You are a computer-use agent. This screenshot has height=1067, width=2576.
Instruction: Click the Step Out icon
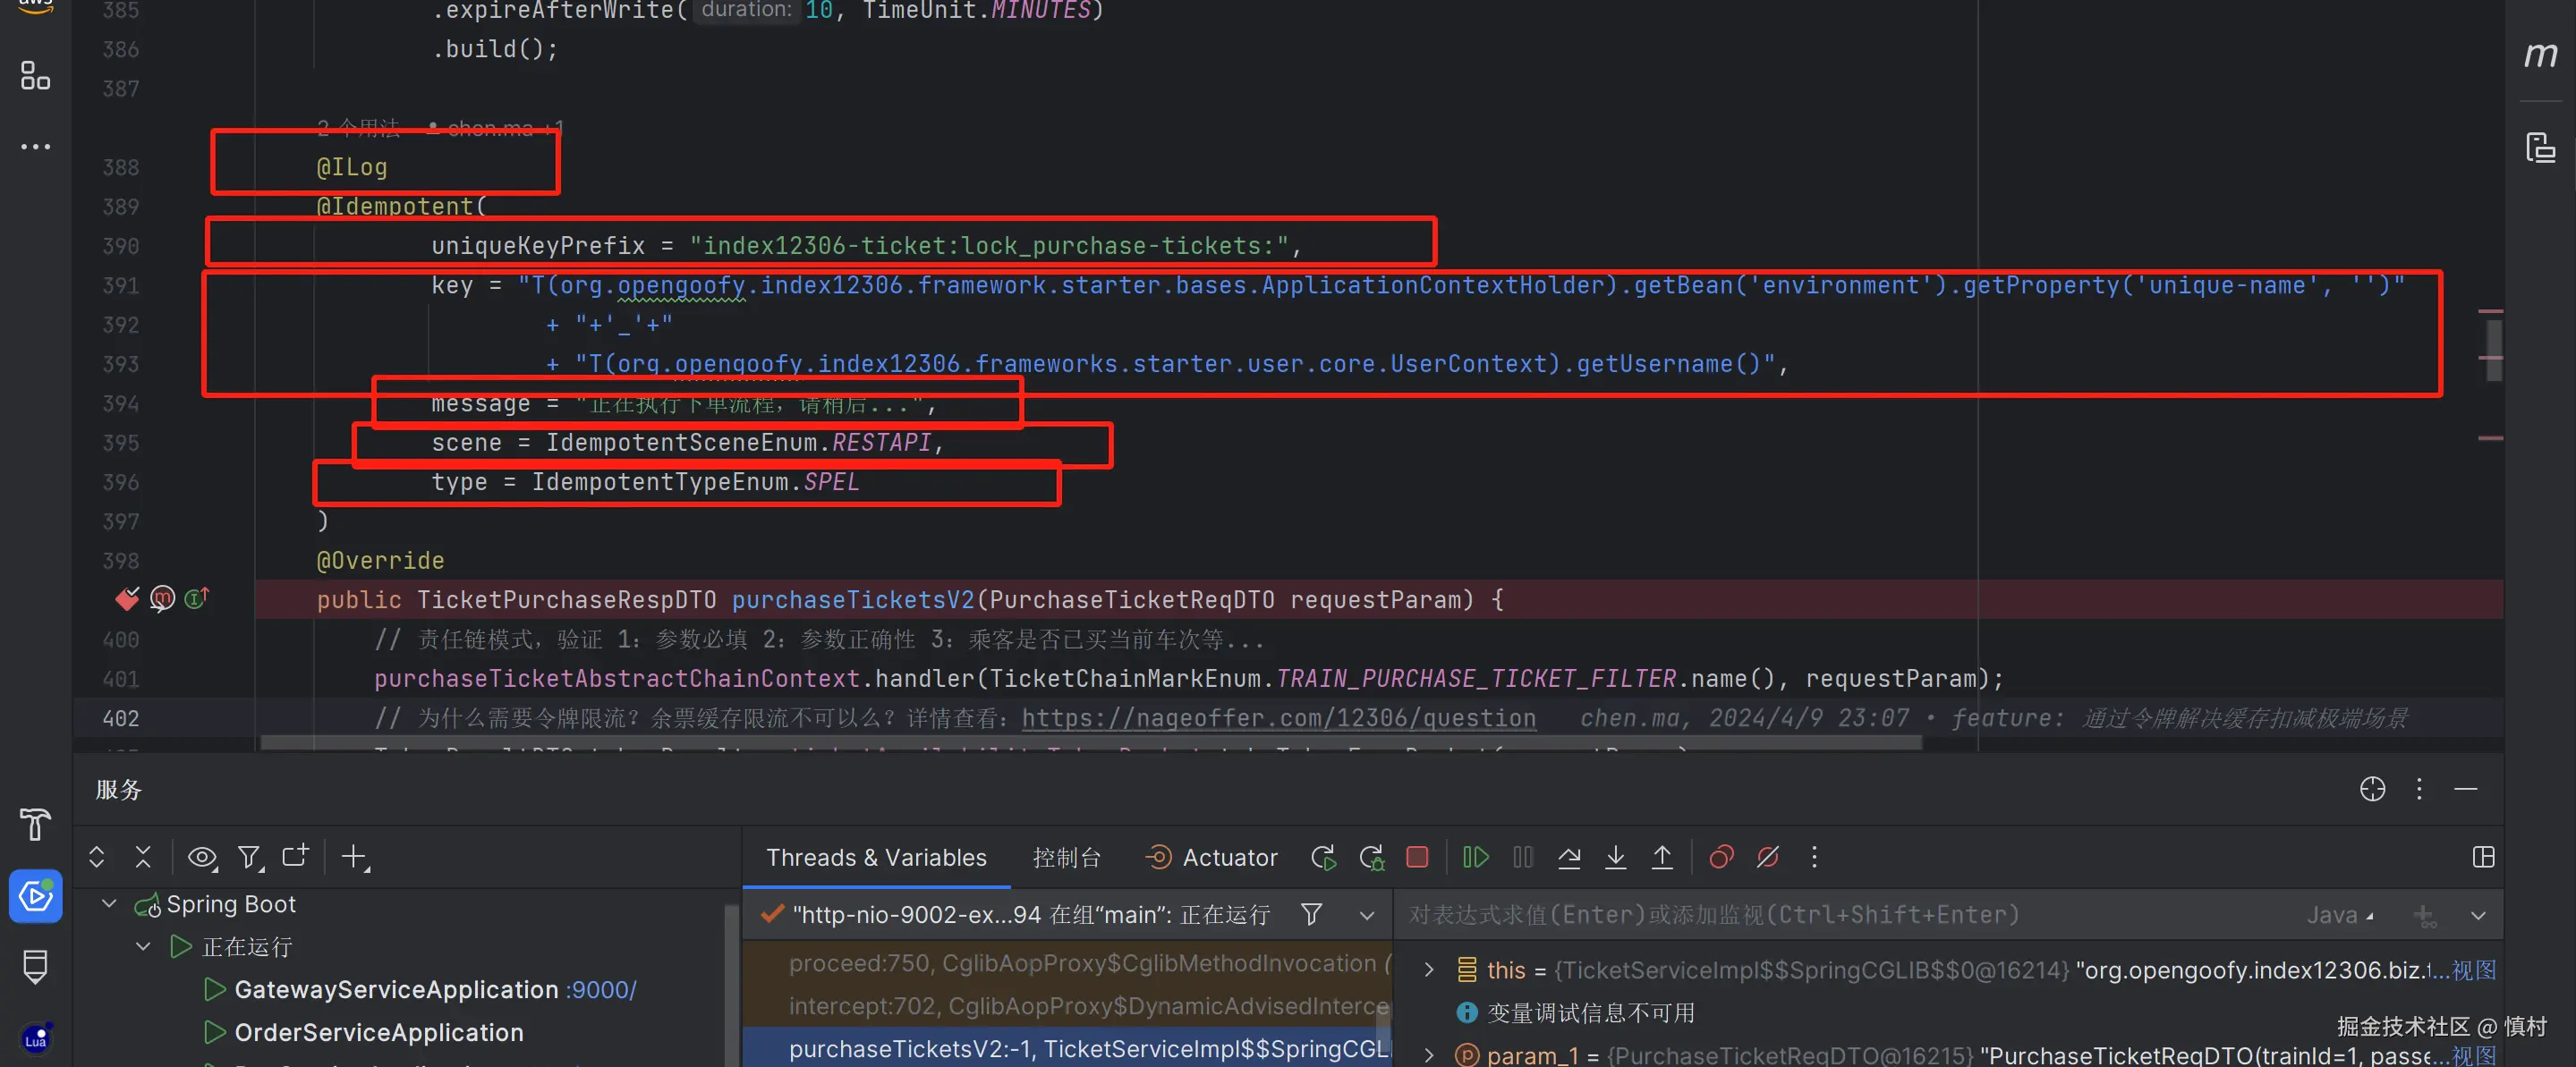[1661, 857]
